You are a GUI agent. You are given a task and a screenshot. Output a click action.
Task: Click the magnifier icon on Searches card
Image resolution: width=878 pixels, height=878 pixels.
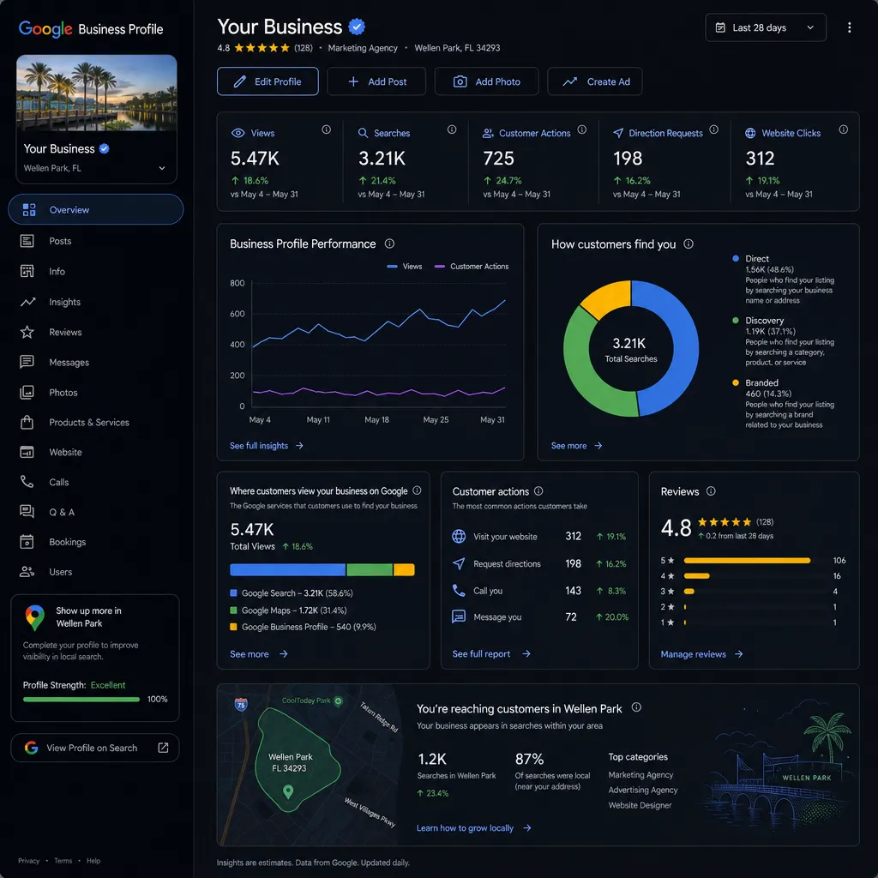(x=363, y=133)
